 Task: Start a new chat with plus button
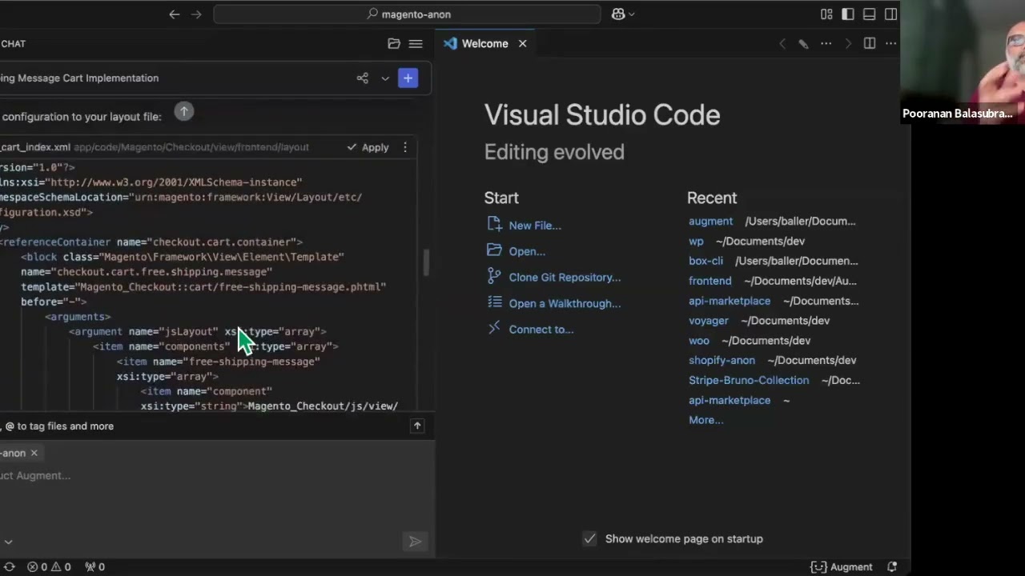click(x=408, y=78)
